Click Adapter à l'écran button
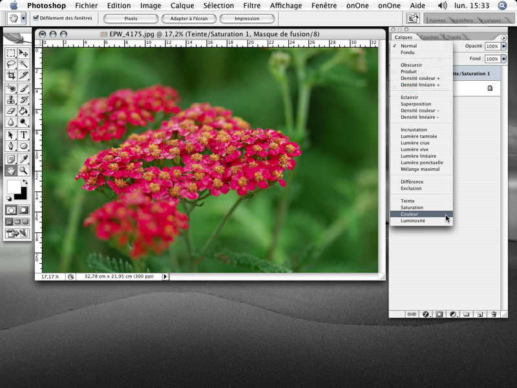517x388 pixels. [189, 19]
